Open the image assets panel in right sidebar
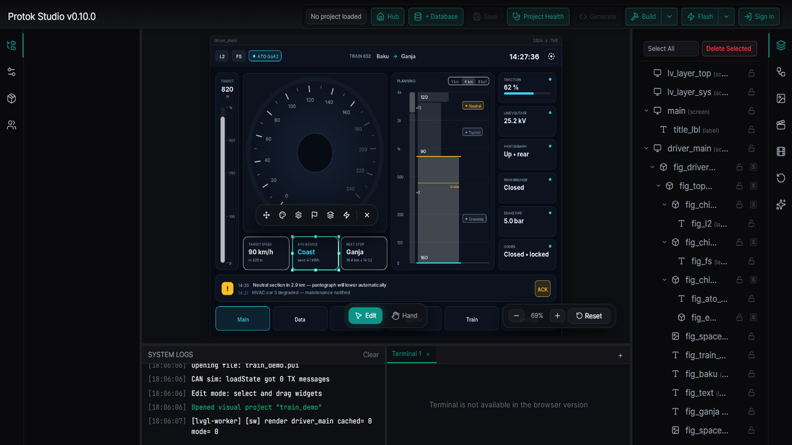792x445 pixels. coord(781,98)
